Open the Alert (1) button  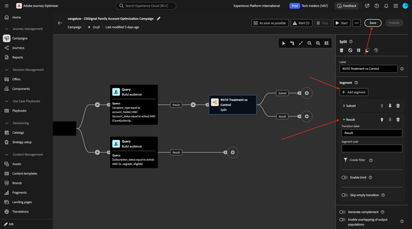coord(302,23)
